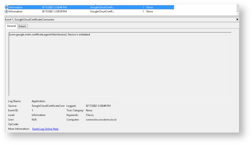The image size is (252, 145).
Task: Open the Event Log Online Help link
Action: click(x=45, y=129)
